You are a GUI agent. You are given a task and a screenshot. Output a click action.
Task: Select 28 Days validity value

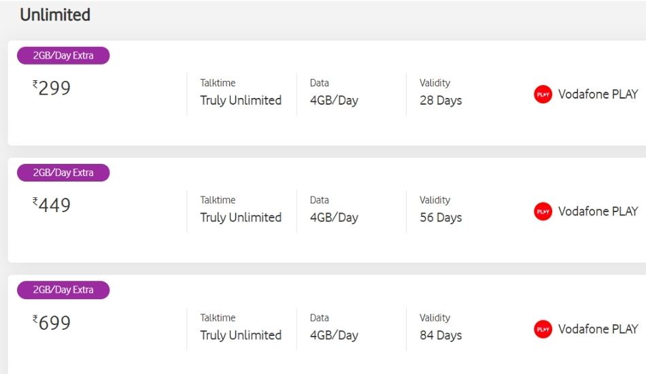pos(441,101)
